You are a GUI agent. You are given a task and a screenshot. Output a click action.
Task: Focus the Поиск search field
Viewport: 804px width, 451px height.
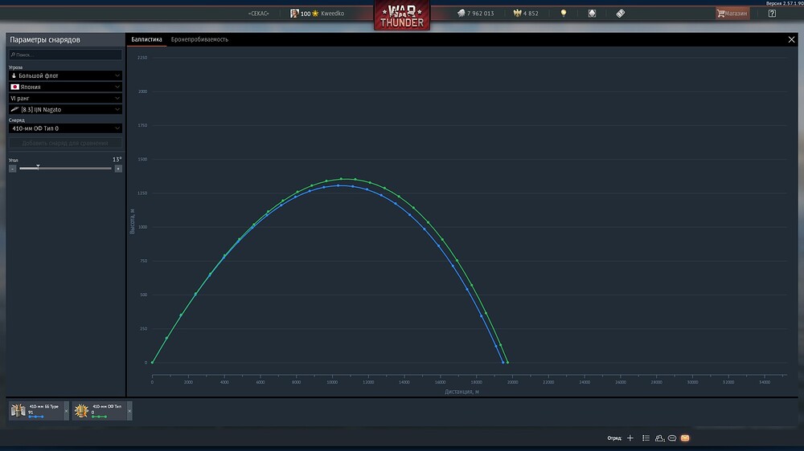click(x=65, y=55)
